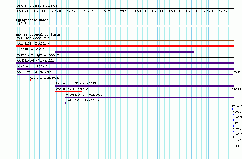Click the purple nsv4767906 Quan2021 bar

(125, 75)
